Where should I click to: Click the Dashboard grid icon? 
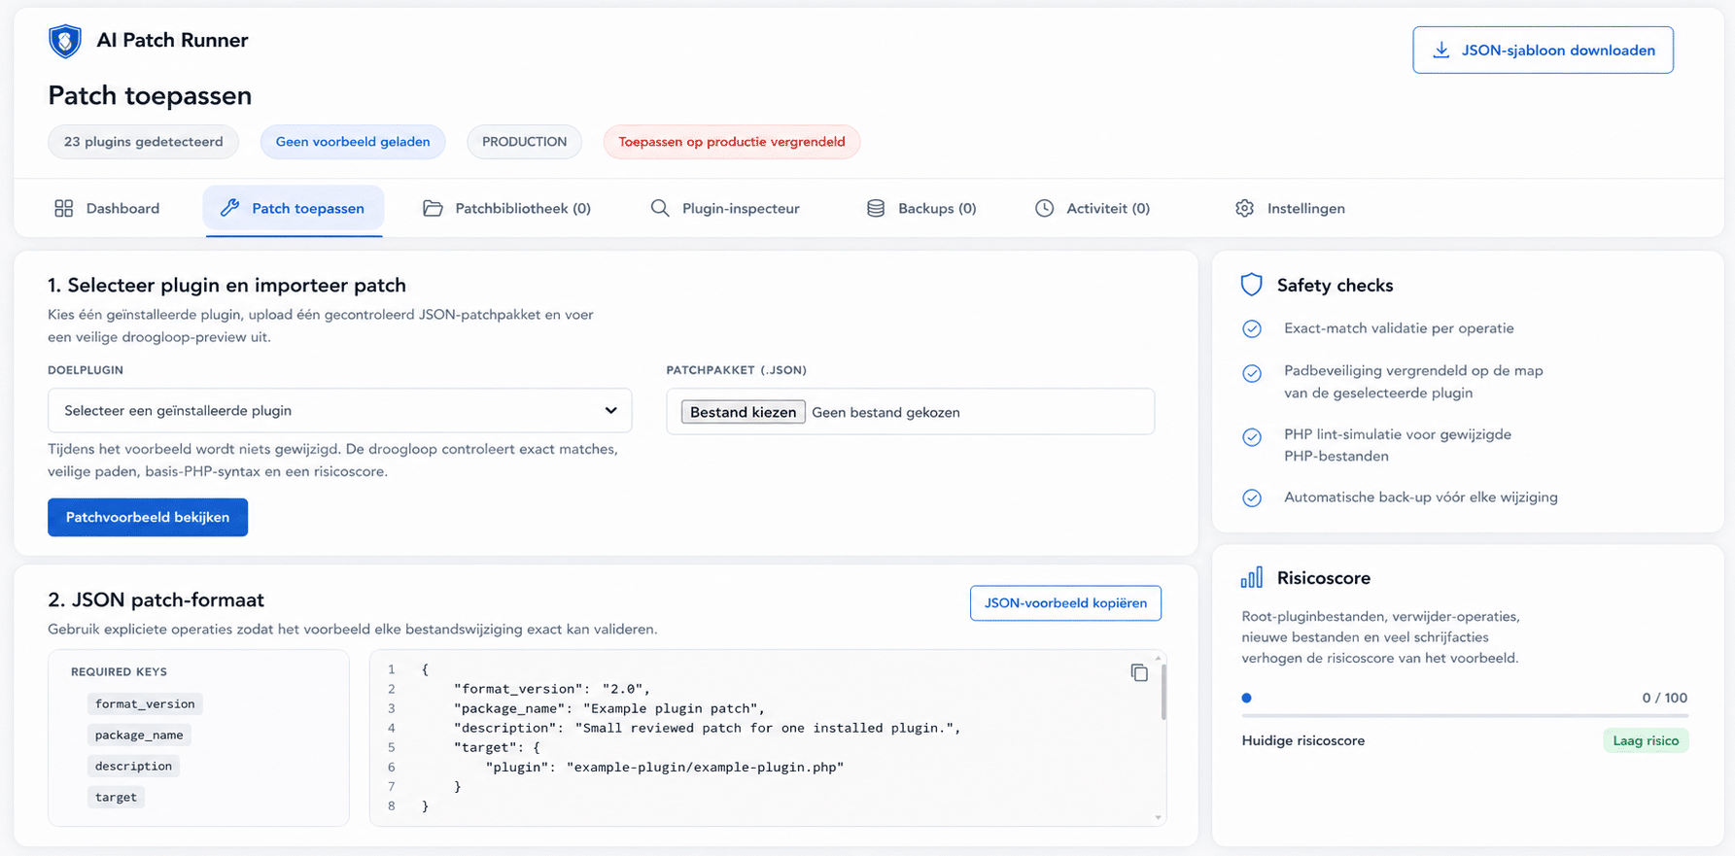[64, 209]
